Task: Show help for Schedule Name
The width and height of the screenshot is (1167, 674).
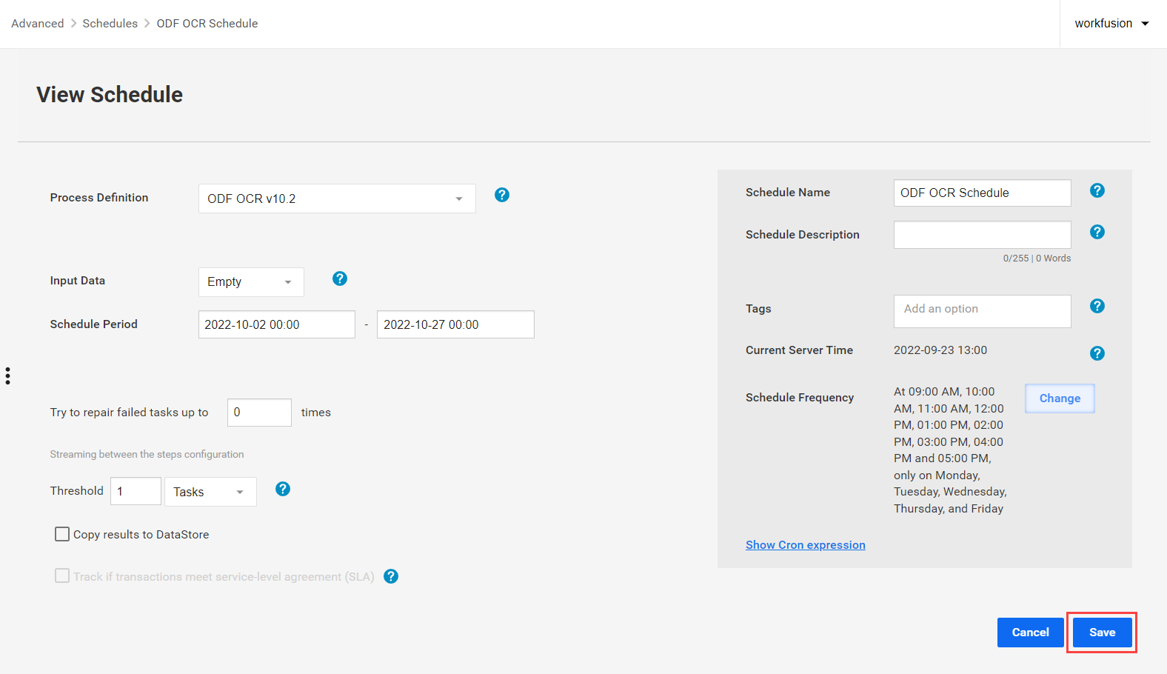Action: [x=1097, y=190]
